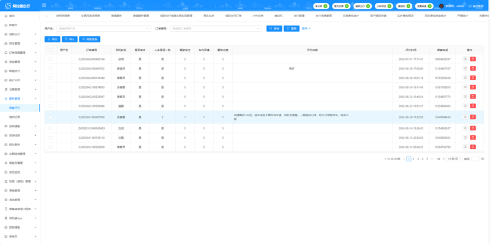This screenshot has height=244, width=490.
Task: Expand the 驾驶员管理 sidebar menu
Action: click(x=20, y=163)
